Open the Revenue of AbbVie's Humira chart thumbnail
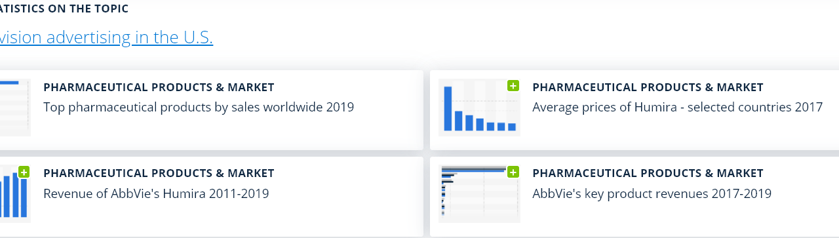Screen dimensions: 839x238 pos(15,193)
